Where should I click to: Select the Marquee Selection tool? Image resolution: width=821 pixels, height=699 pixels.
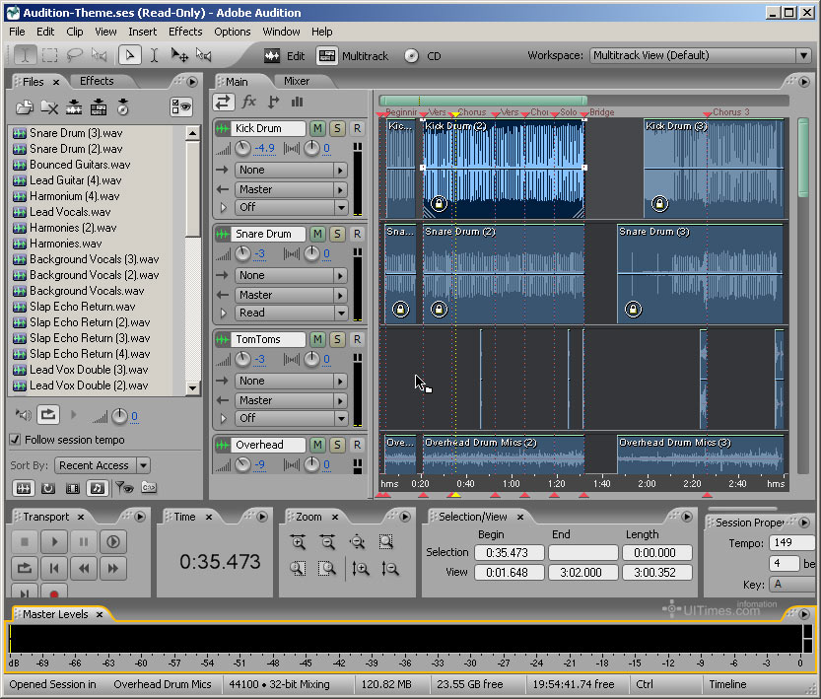pyautogui.click(x=49, y=55)
